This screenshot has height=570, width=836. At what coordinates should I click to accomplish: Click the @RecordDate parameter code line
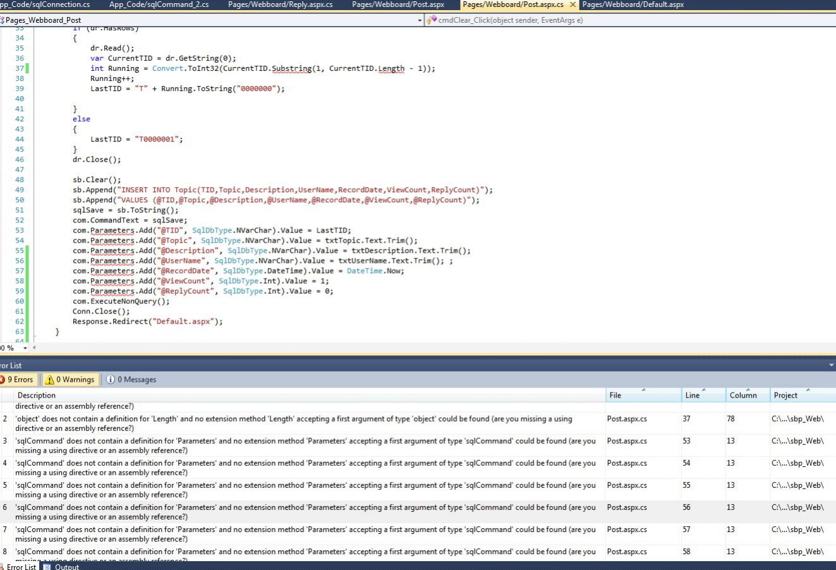(x=238, y=271)
